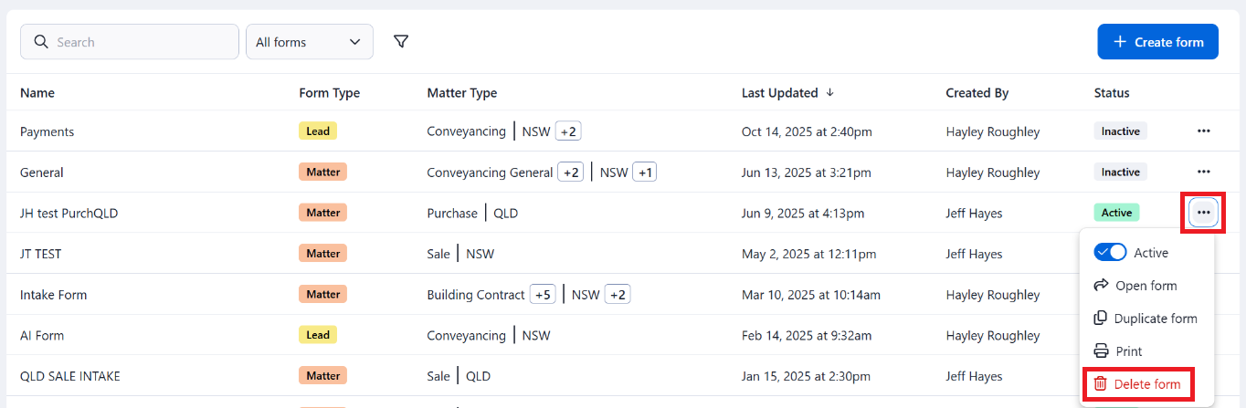The width and height of the screenshot is (1246, 408).
Task: Choose Print from the context menu
Action: [x=1129, y=351]
